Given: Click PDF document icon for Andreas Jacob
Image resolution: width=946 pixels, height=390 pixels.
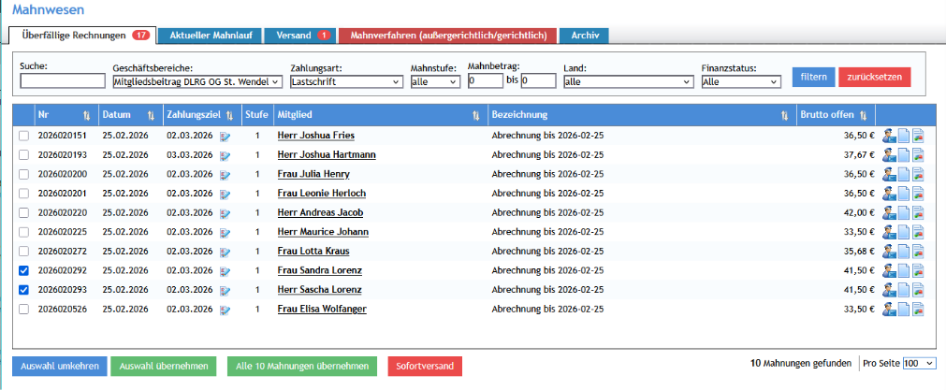Looking at the screenshot, I should pyautogui.click(x=918, y=213).
